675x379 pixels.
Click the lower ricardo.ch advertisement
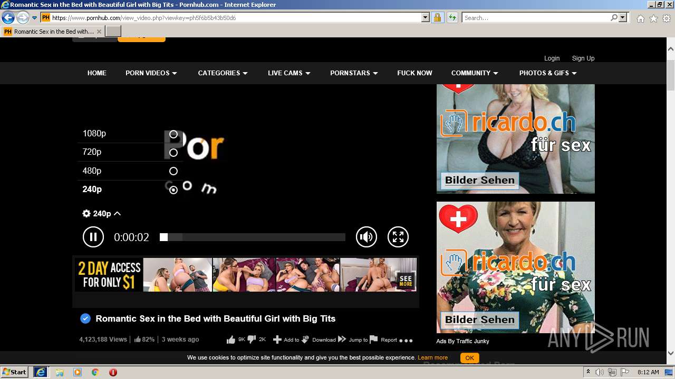pos(516,267)
